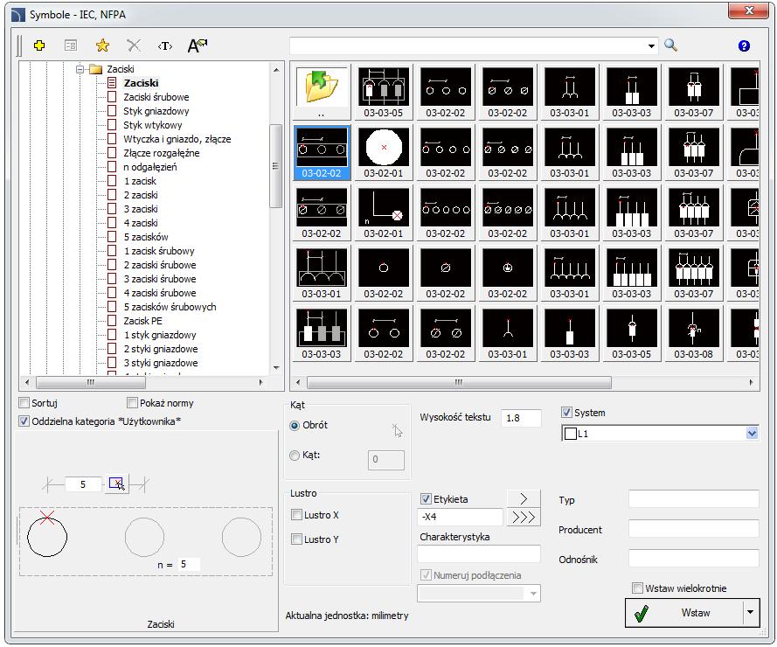
Task: Click the spacing value 5 input field
Action: (x=83, y=484)
